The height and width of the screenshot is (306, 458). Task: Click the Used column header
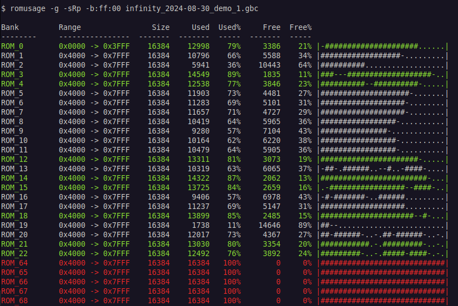201,27
